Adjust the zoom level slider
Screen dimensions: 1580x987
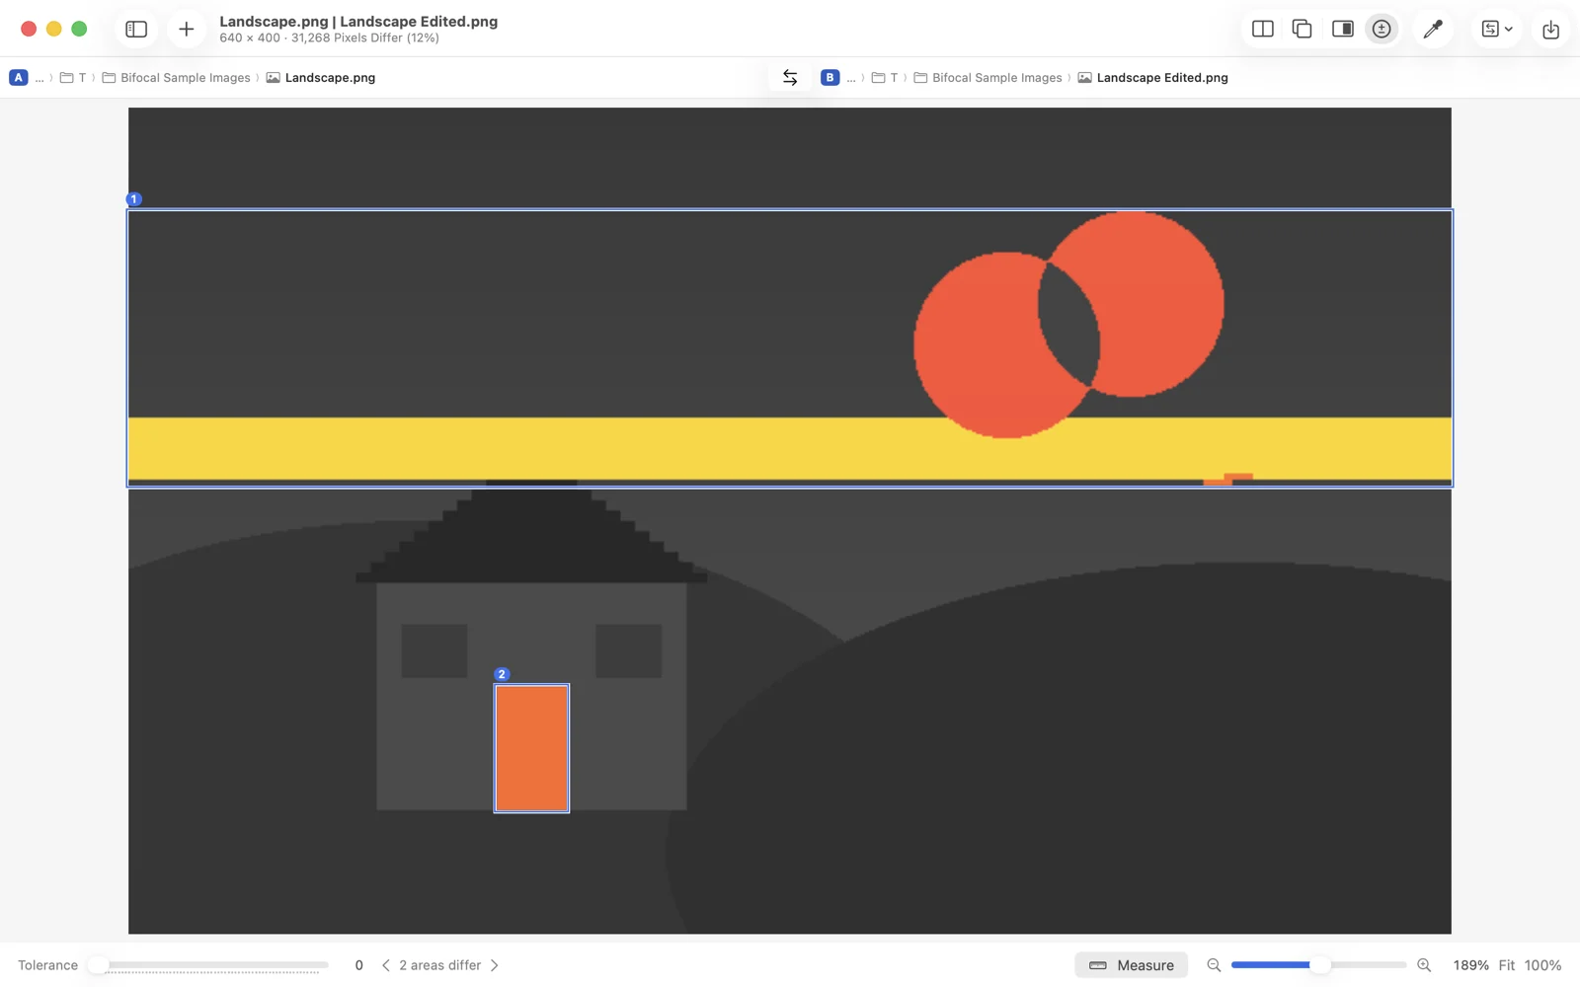click(x=1319, y=965)
